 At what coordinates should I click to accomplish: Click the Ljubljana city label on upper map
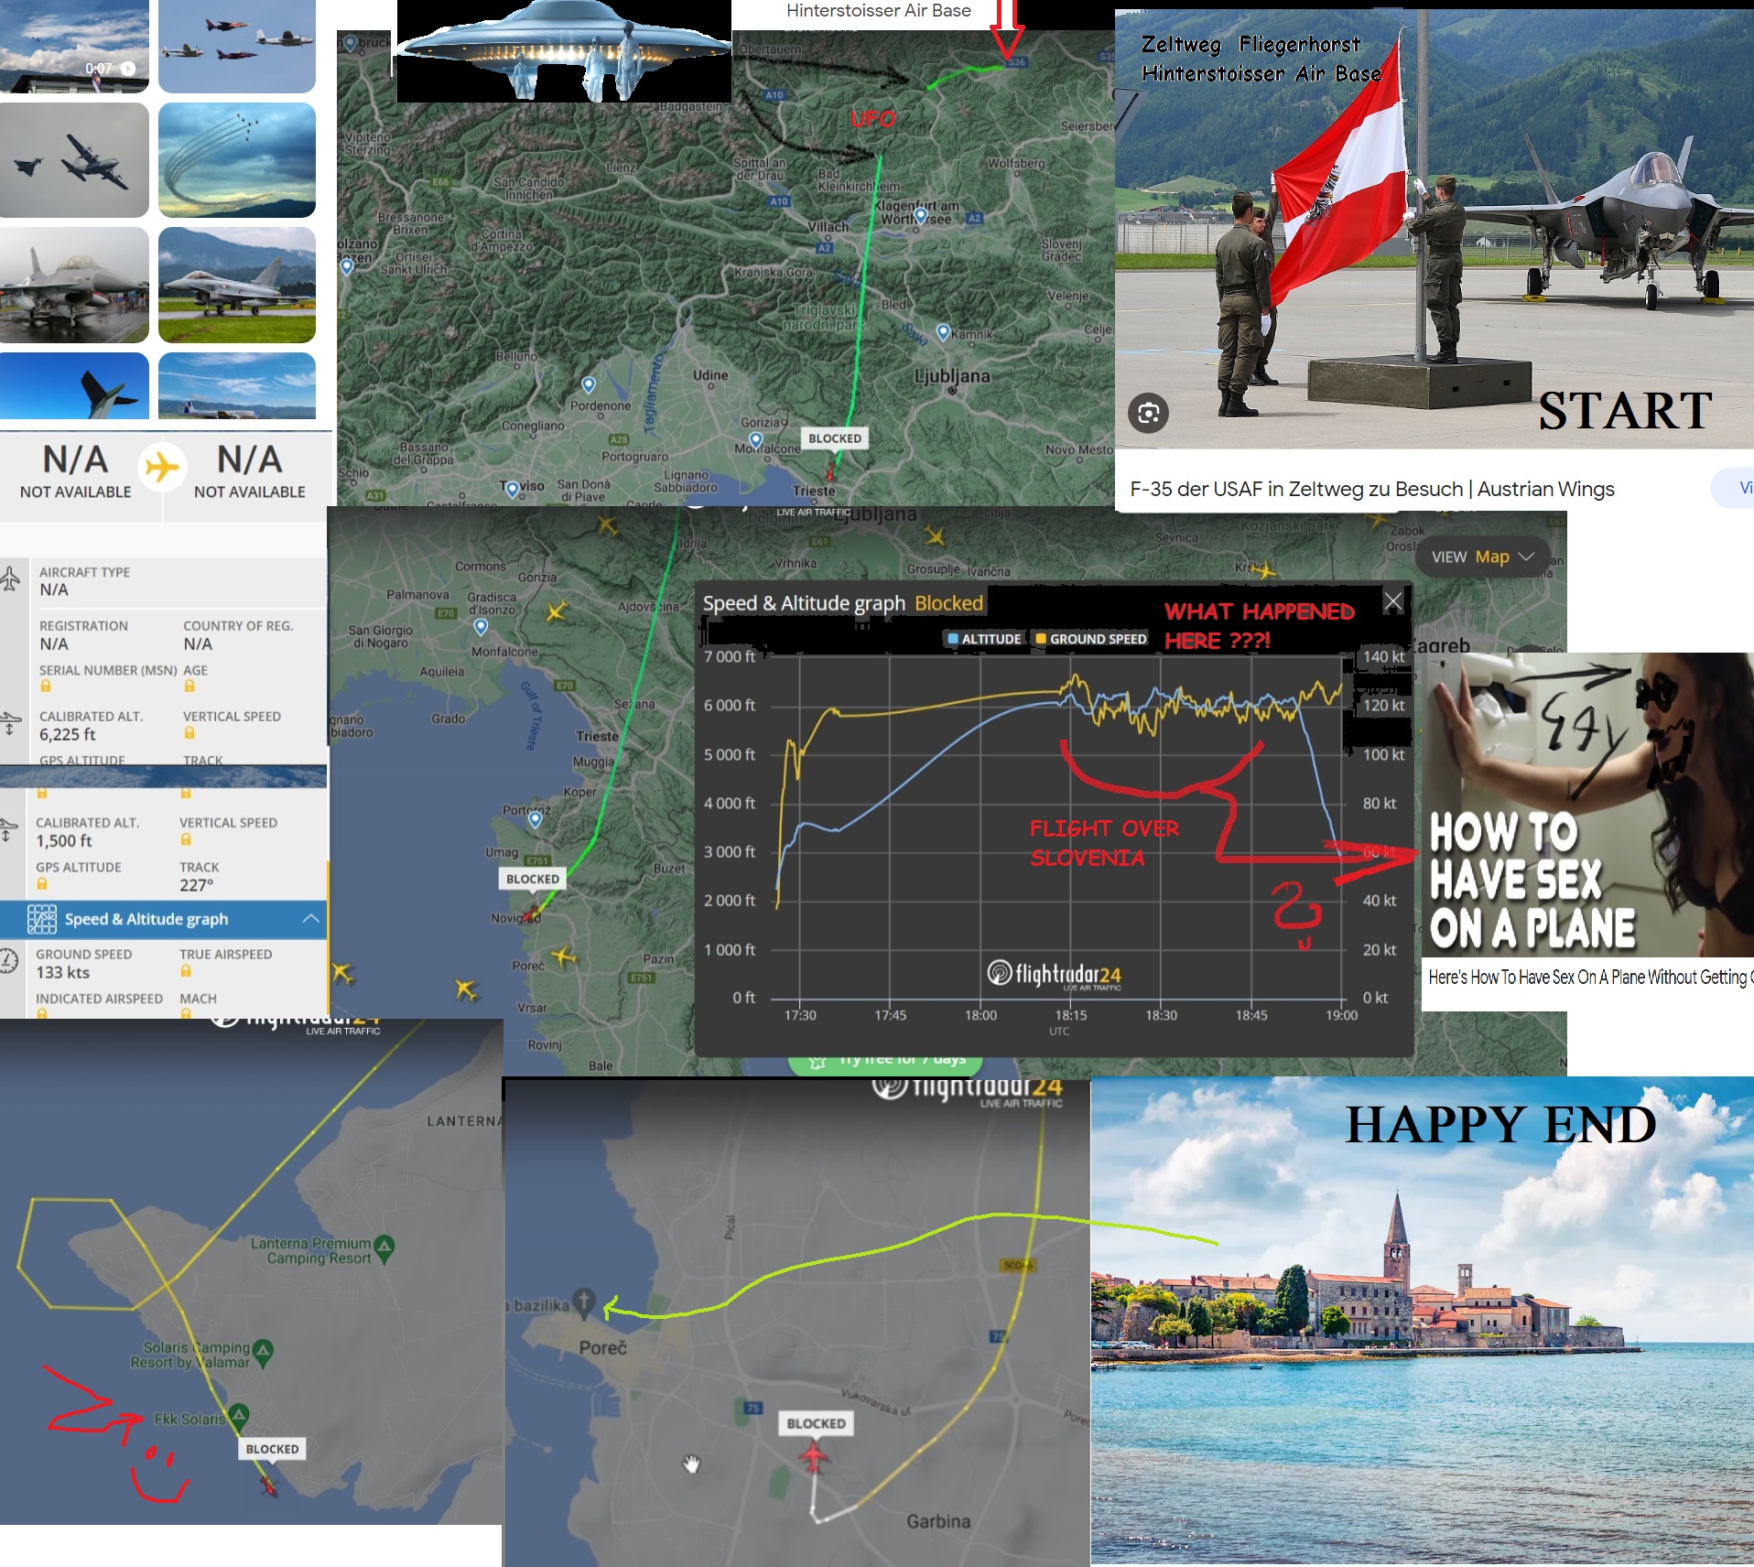(x=952, y=376)
